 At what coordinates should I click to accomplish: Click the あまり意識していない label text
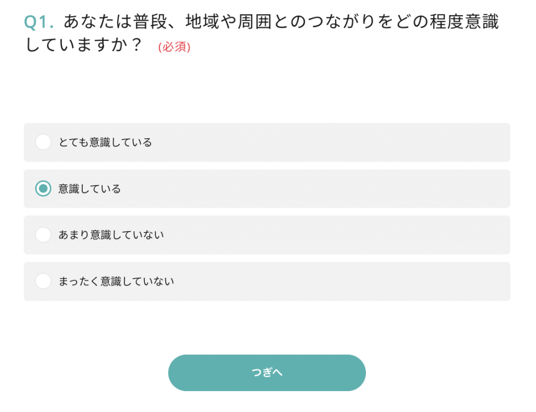pyautogui.click(x=111, y=235)
